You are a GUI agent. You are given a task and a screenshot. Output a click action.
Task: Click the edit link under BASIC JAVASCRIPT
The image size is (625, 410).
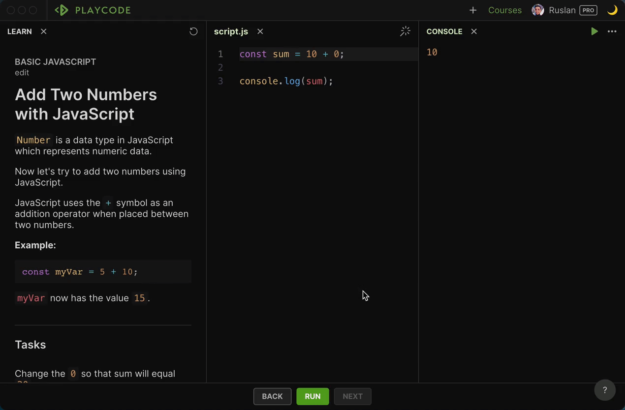click(22, 72)
